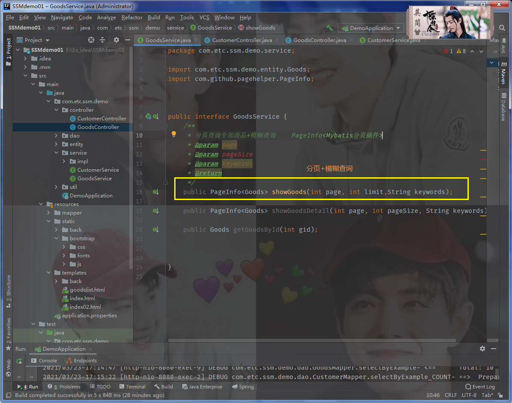Viewport: 512px width, 403px height.
Task: Open the Maven tool window
Action: [x=503, y=73]
